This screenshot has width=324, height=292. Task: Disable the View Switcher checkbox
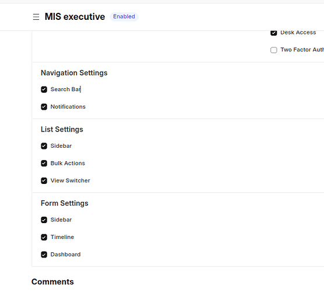point(44,180)
